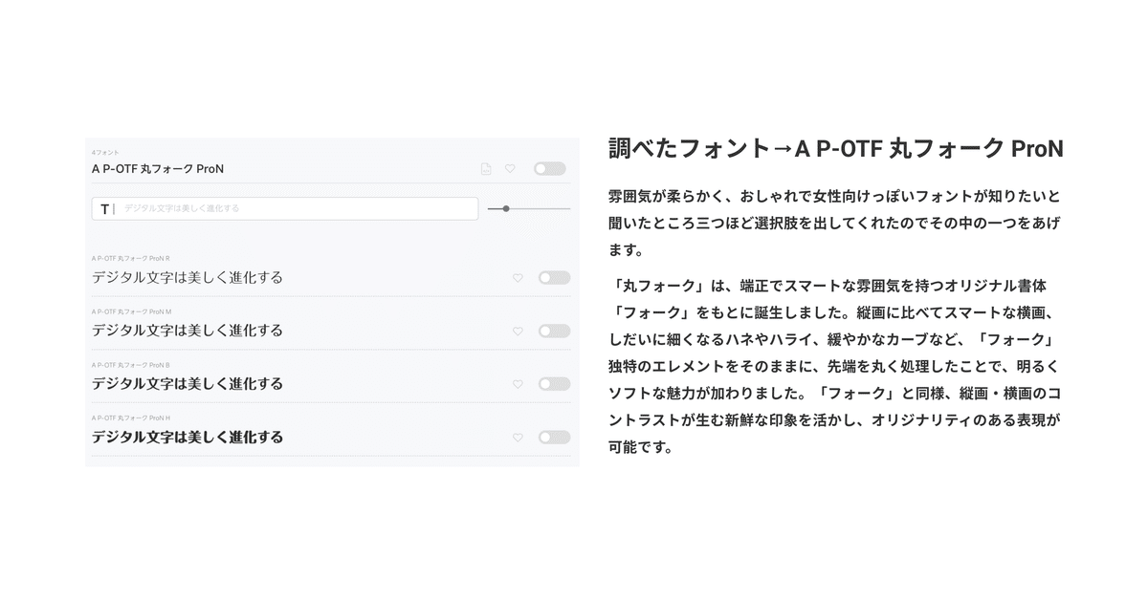Click the family name A P-OTF 丸フォーク ProN
This screenshot has width=1148, height=600.
[158, 169]
